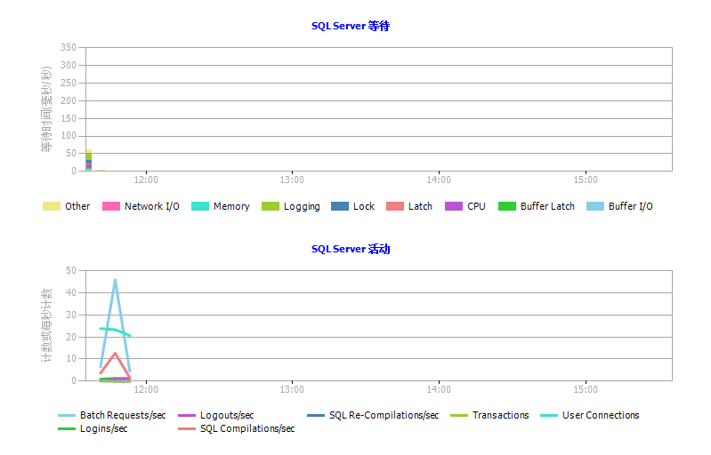Click the Logging legend color swatch
The image size is (711, 455).
(271, 206)
